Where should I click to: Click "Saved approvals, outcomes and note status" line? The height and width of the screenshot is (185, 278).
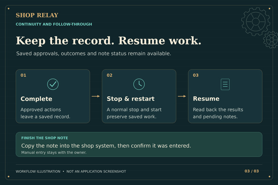pyautogui.click(x=93, y=53)
